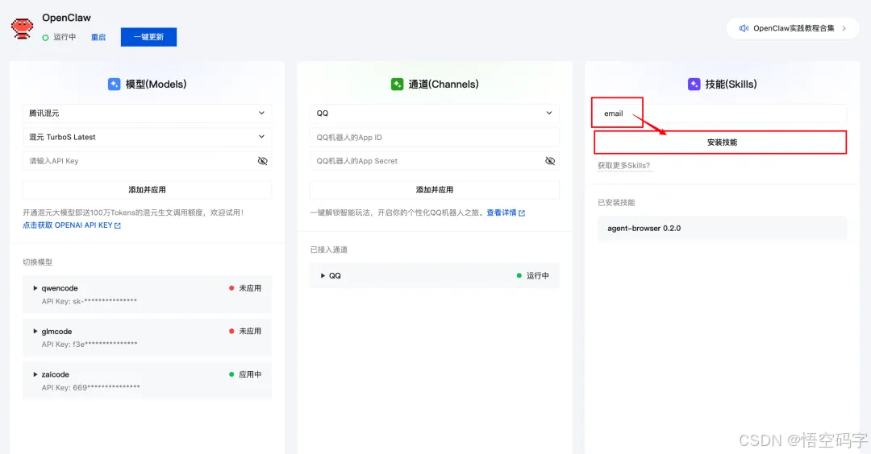Click the 已安装技能 label
Viewport: 871px width, 454px height.
pos(616,203)
